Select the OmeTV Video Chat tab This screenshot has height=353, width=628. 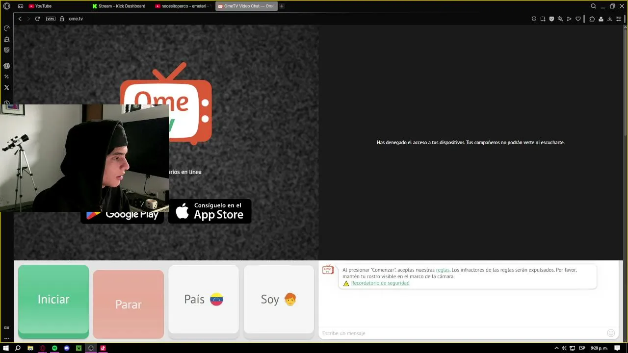[x=246, y=6]
